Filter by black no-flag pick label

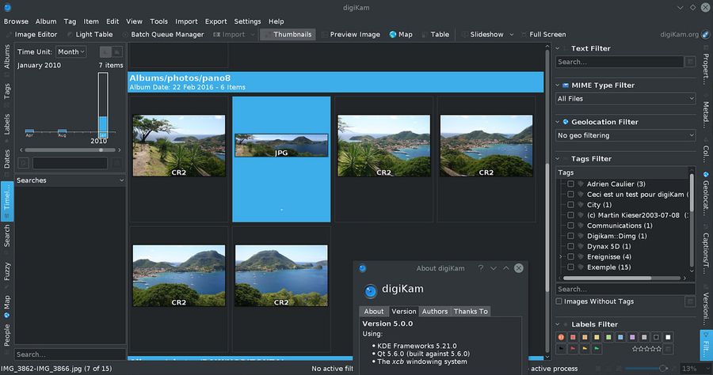561,349
